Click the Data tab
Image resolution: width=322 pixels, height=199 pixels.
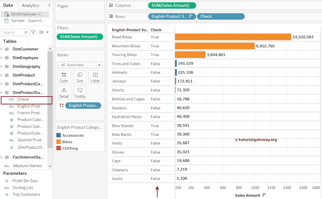click(8, 5)
